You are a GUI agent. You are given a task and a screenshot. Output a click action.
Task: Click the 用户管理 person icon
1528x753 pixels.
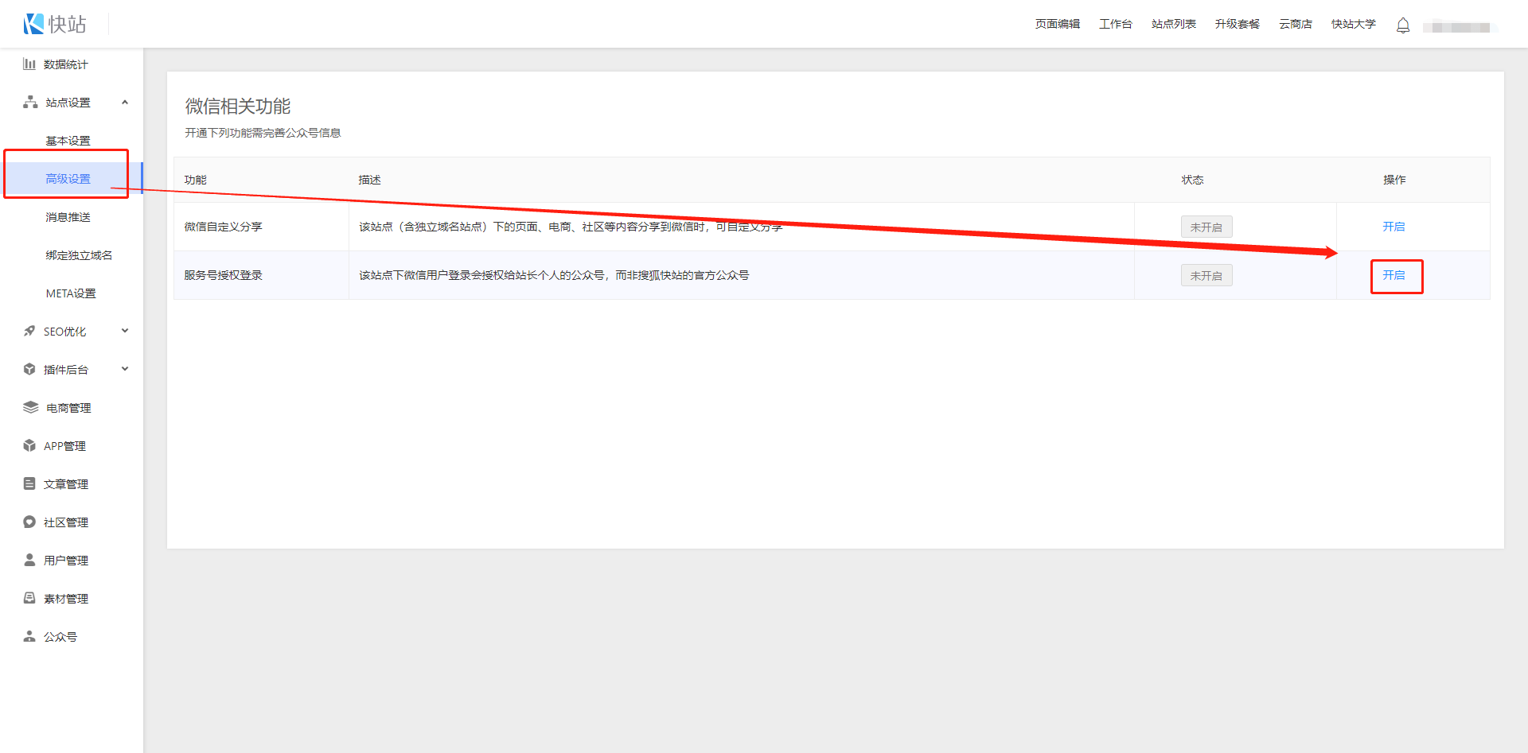point(29,560)
